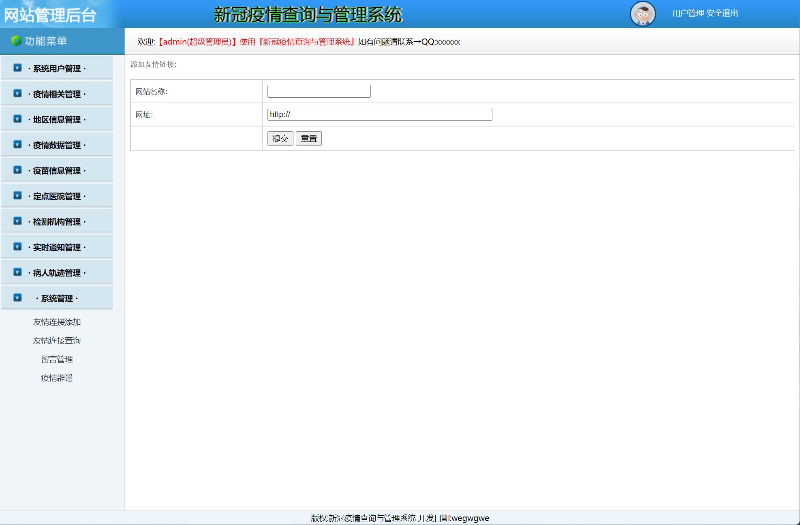800x525 pixels.
Task: Click arrow icon next to 地区信息管理
Action: tap(17, 119)
